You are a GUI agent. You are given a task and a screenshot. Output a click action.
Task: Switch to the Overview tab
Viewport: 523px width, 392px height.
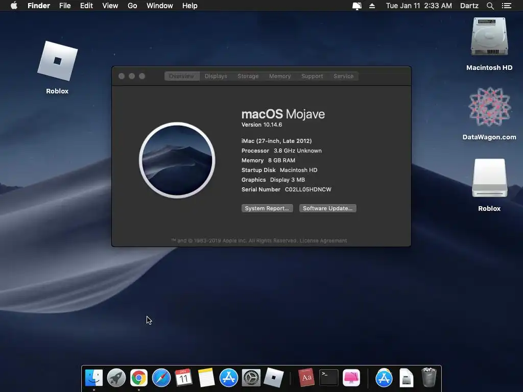pyautogui.click(x=181, y=76)
